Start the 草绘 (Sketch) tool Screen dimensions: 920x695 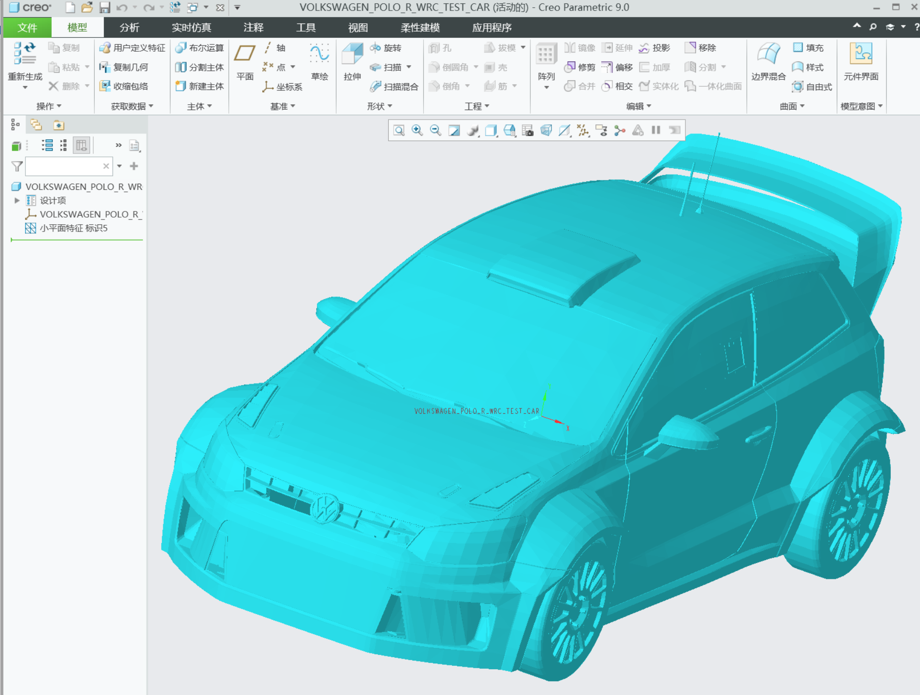319,61
